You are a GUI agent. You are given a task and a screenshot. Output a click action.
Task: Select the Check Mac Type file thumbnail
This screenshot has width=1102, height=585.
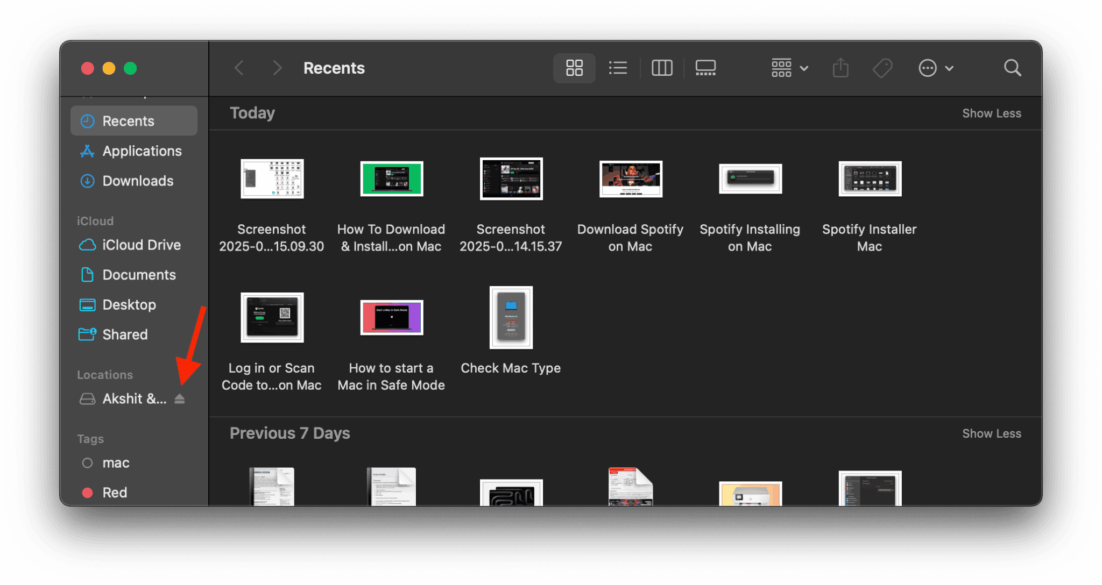(x=511, y=317)
